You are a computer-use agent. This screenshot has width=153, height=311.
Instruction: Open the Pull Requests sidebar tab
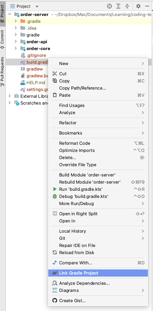[x=2, y=72]
